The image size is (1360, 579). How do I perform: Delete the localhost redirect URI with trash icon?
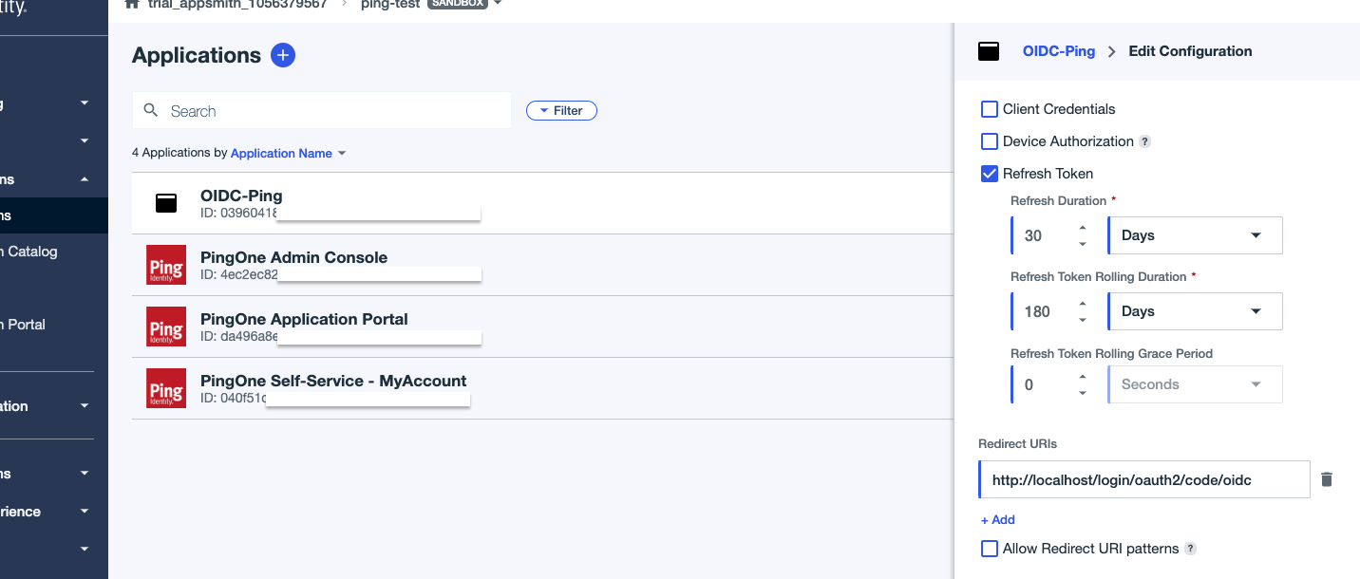tap(1327, 479)
